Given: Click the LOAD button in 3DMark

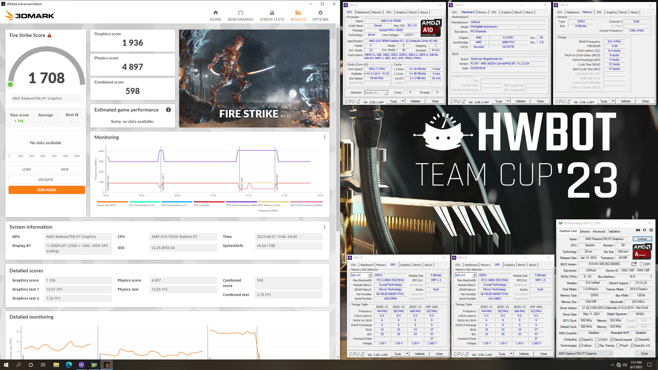Looking at the screenshot, I should tap(26, 169).
